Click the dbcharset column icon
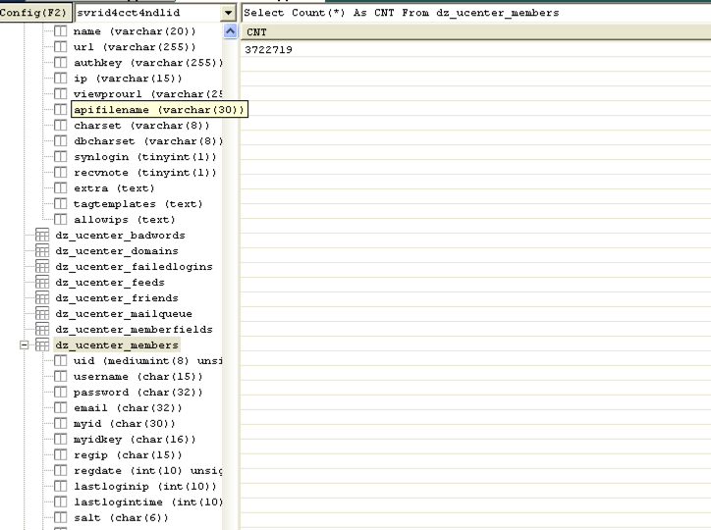The image size is (711, 530). pyautogui.click(x=60, y=141)
